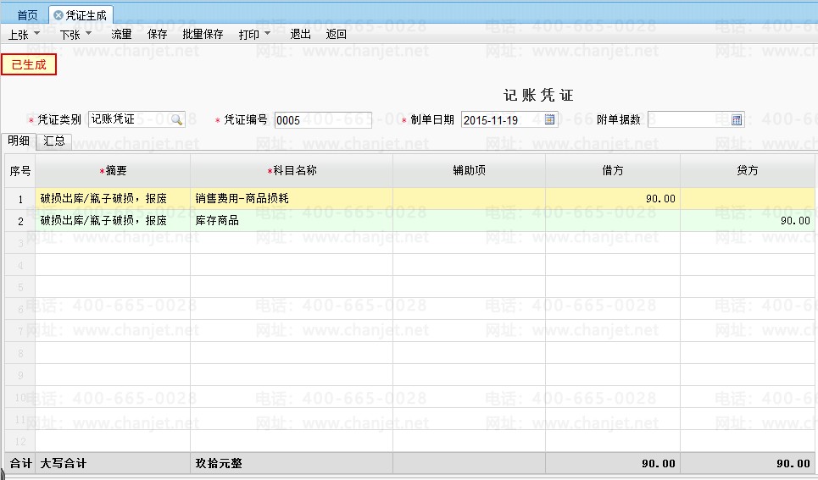Viewport: 818px width, 480px height.
Task: Expand the 上张 dropdown arrow
Action: 36,33
